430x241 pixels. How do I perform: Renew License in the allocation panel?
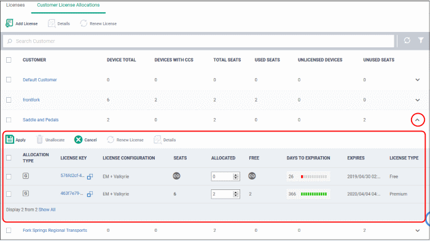click(125, 140)
